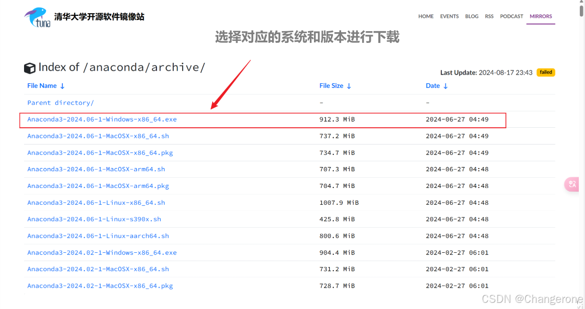Download Anaconda3-2024.06-1-Linux-x86_64.sh
The width and height of the screenshot is (585, 309).
(x=96, y=203)
